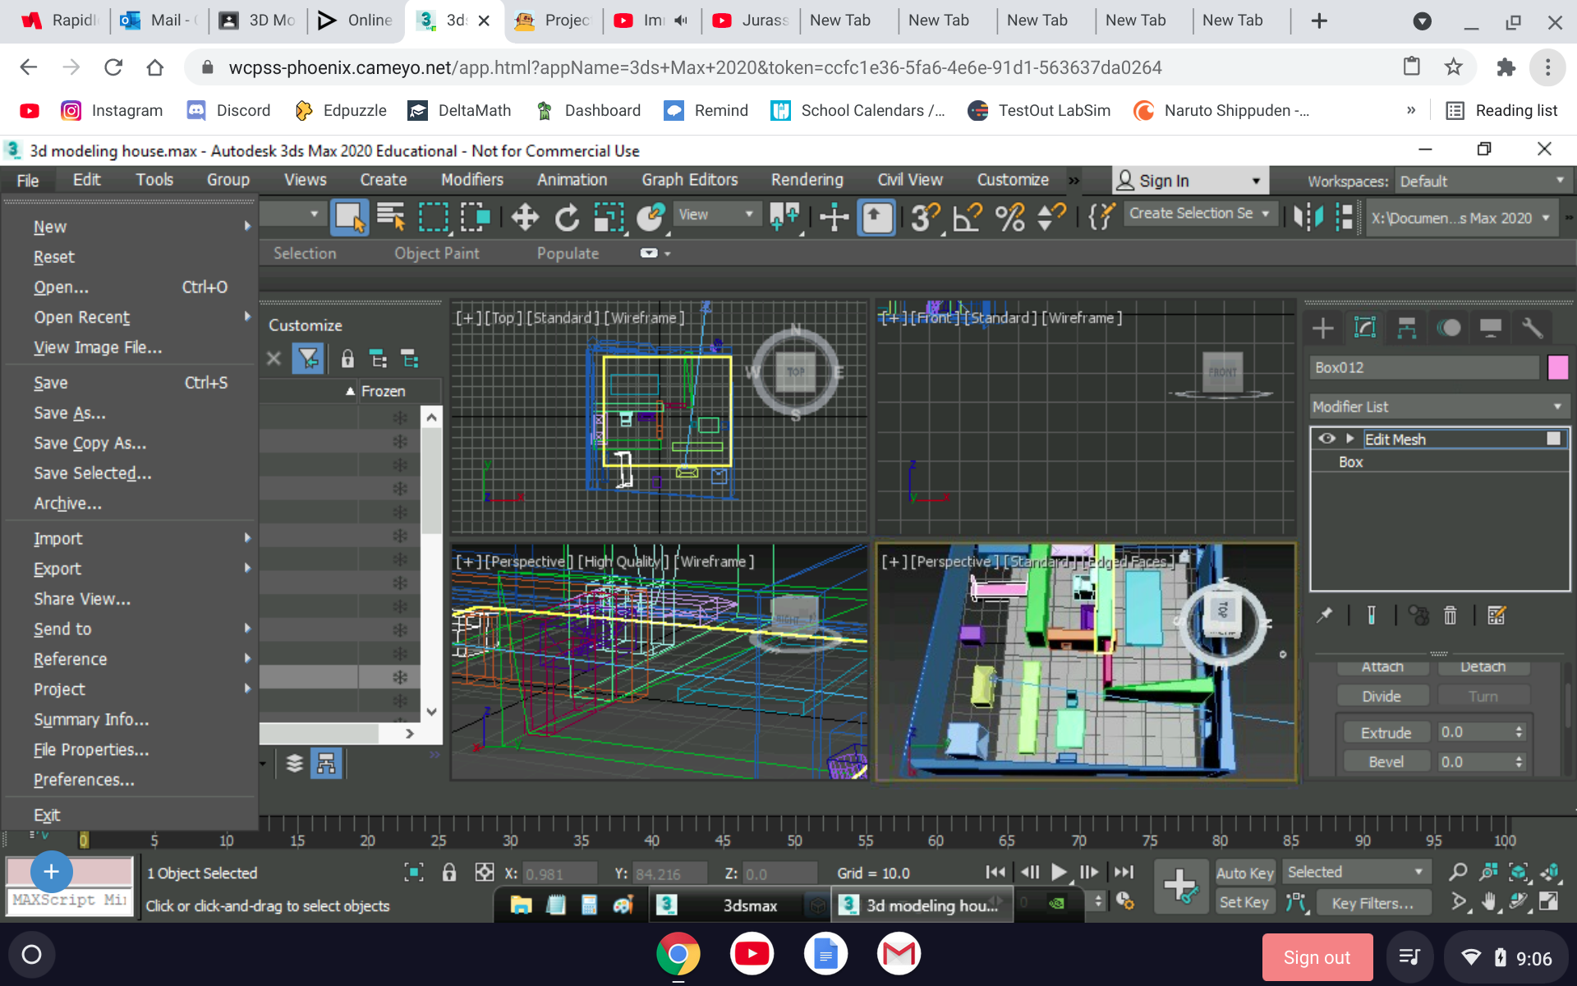The width and height of the screenshot is (1577, 986).
Task: Pin the modifier stack
Action: click(1323, 615)
